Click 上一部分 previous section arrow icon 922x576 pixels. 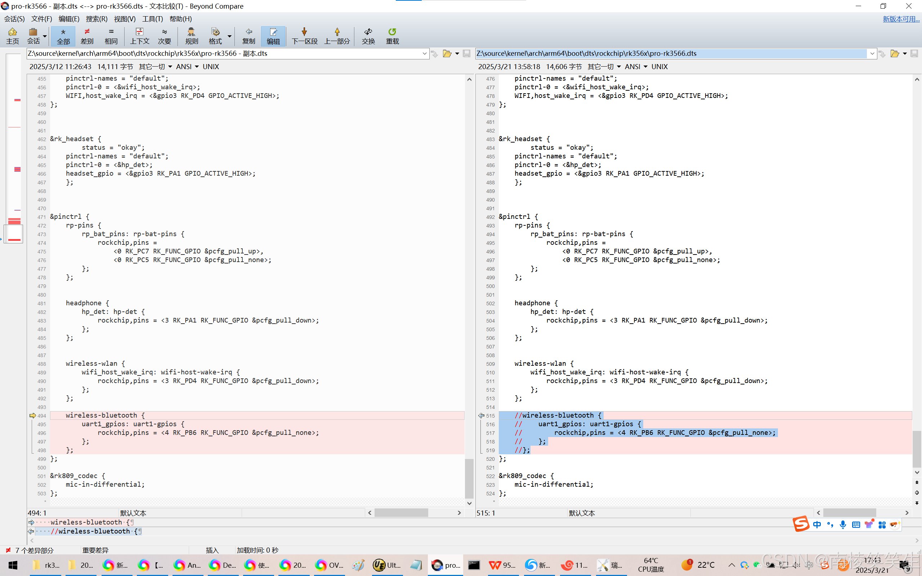click(337, 32)
